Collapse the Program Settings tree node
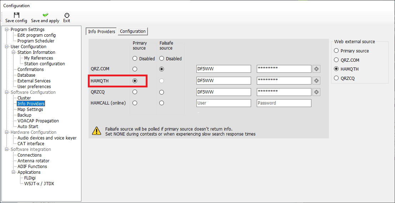 (7, 29)
